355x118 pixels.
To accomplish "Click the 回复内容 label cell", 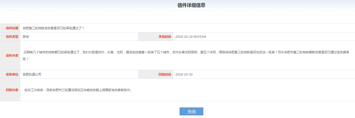I will point(10,90).
